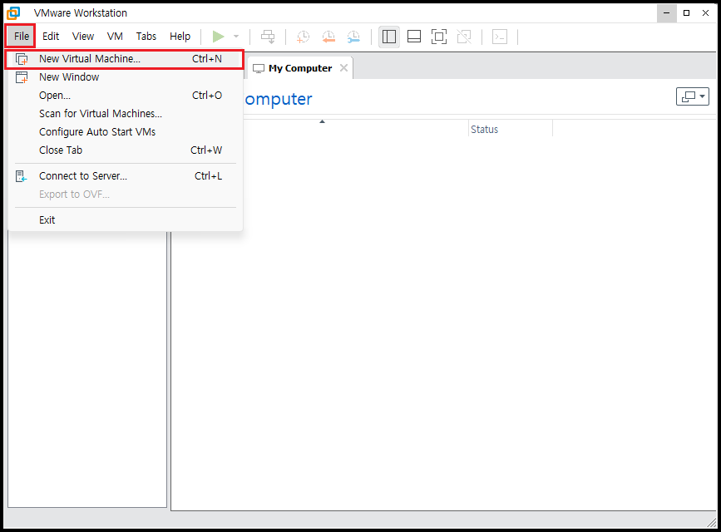Minimize the VMware Workstation window

coord(666,13)
